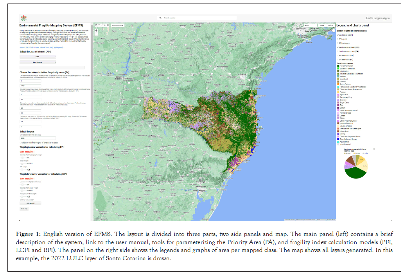Open the Santa Catarina selection dropdown
This screenshot has width=404, height=274.
(x=38, y=62)
